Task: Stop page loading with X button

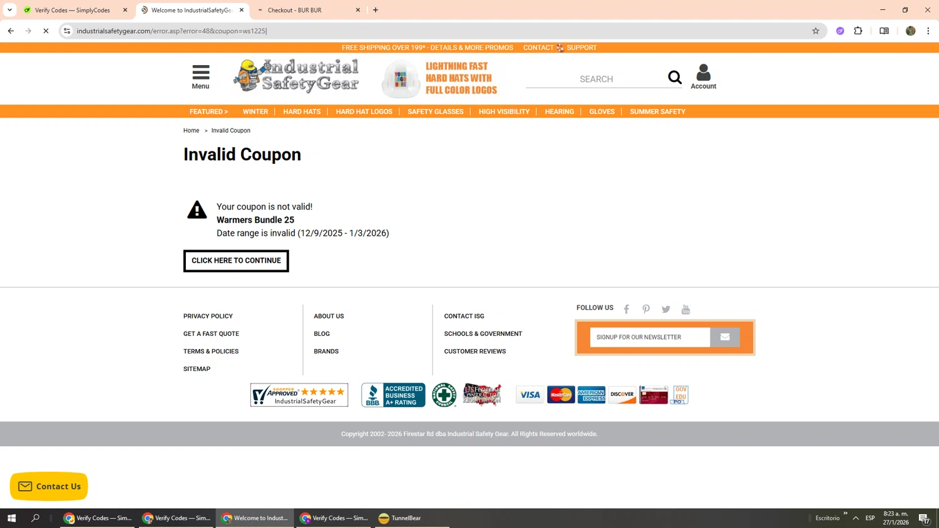Action: coord(46,31)
